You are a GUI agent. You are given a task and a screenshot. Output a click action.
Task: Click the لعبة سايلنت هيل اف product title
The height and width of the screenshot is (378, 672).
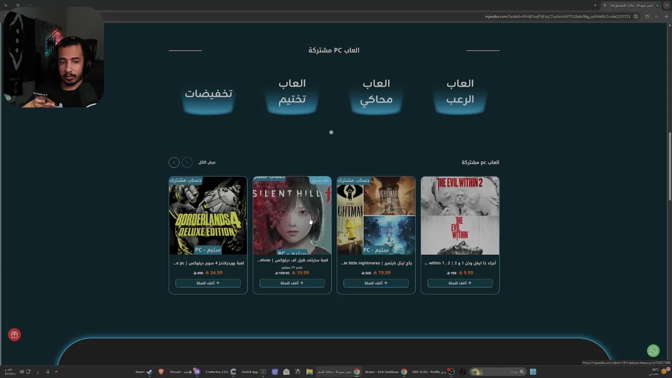(292, 260)
